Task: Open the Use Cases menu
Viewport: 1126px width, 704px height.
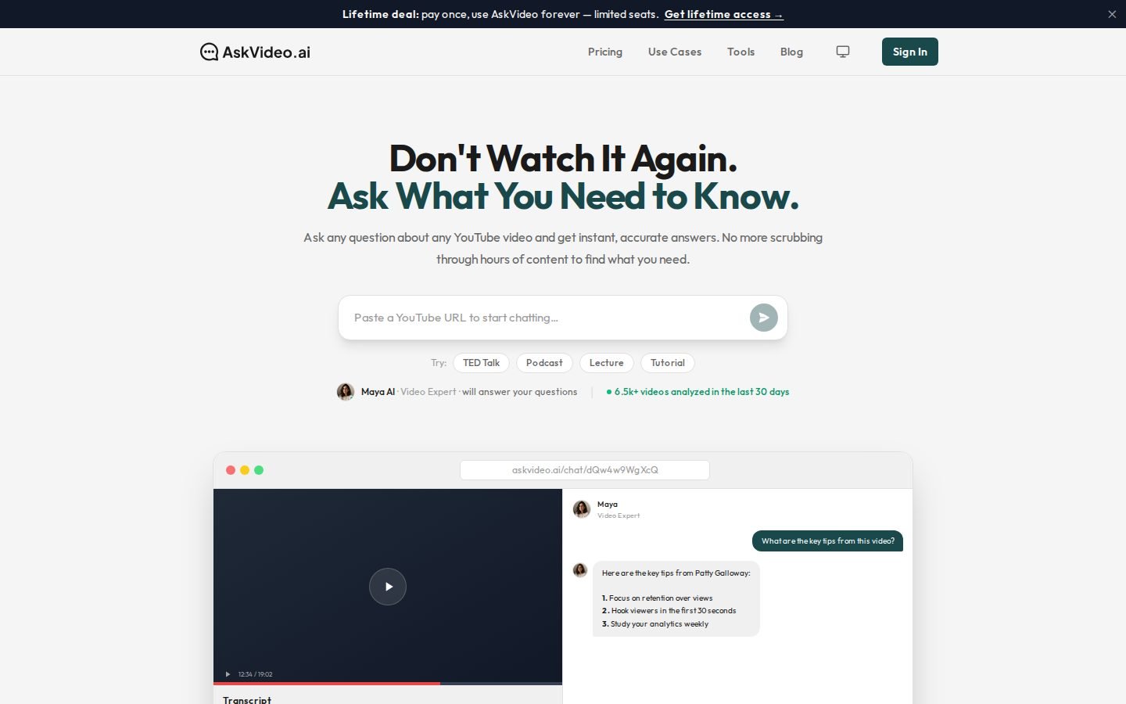Action: (x=675, y=52)
